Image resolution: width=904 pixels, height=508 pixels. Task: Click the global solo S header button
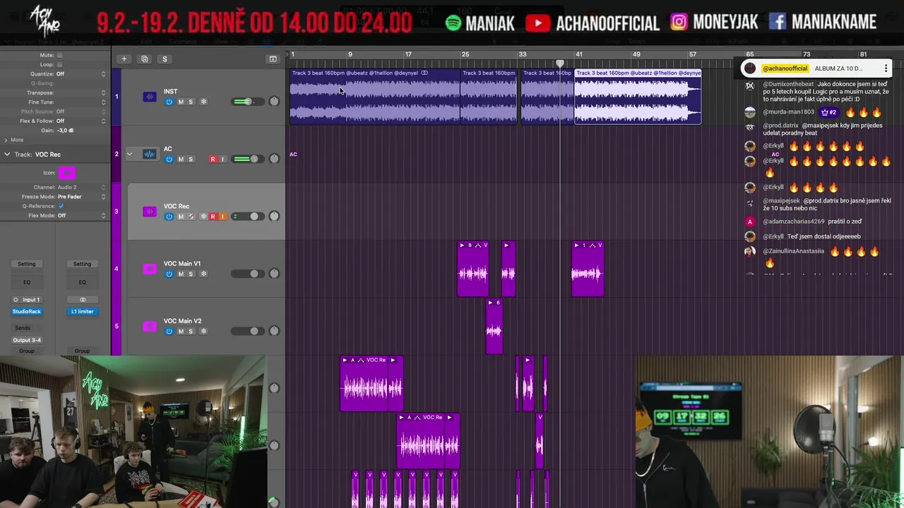tap(165, 59)
